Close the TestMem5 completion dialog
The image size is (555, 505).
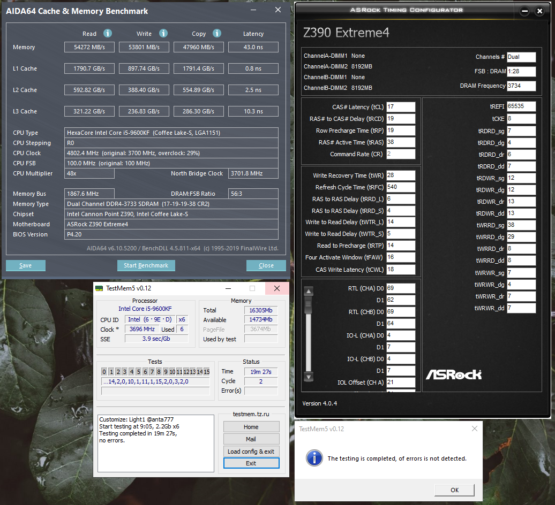[x=475, y=429]
